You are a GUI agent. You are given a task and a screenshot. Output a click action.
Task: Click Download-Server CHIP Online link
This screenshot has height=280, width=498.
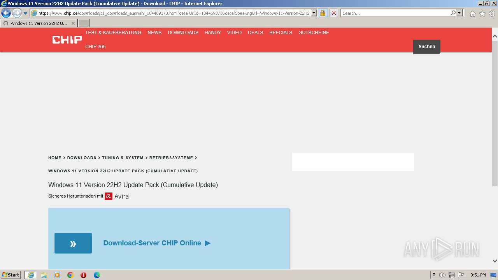tap(157, 243)
